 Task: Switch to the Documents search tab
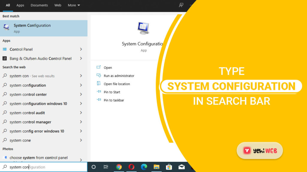39,5
